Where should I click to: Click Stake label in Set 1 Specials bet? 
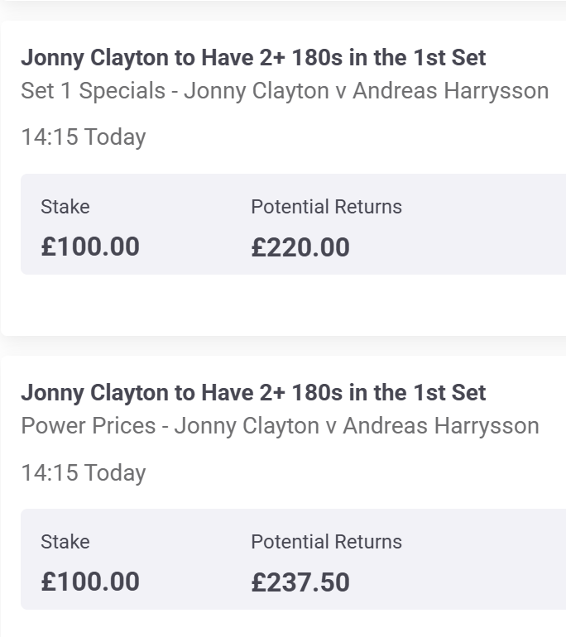(x=65, y=207)
